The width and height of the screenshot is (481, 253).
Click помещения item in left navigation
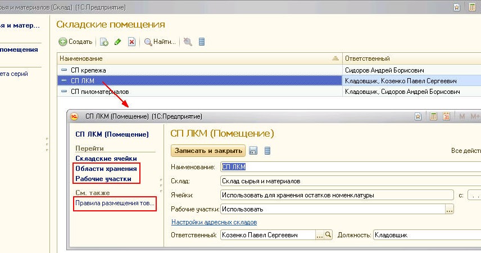(x=19, y=49)
